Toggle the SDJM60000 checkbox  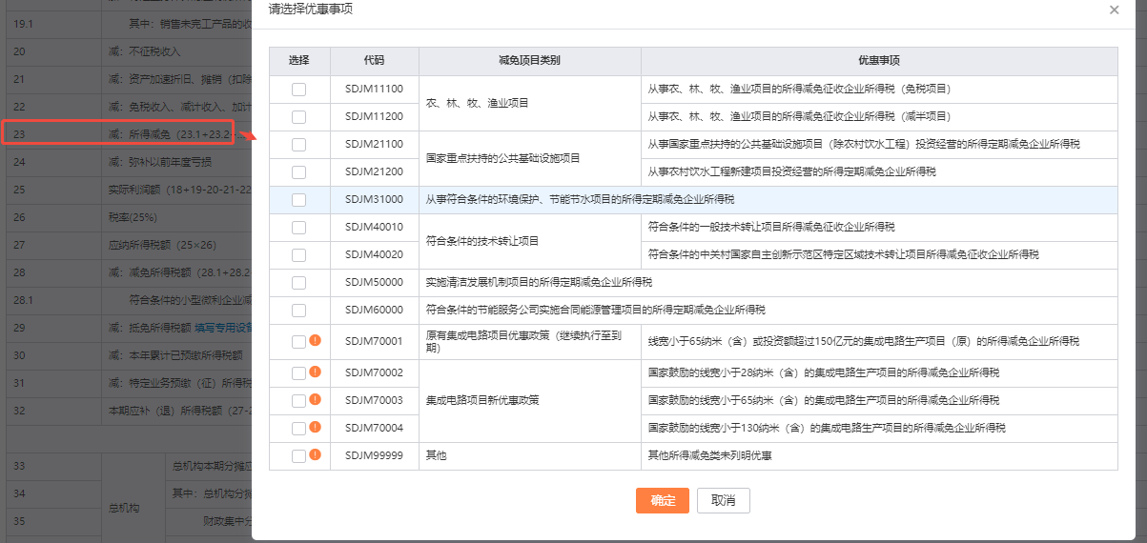click(x=298, y=311)
